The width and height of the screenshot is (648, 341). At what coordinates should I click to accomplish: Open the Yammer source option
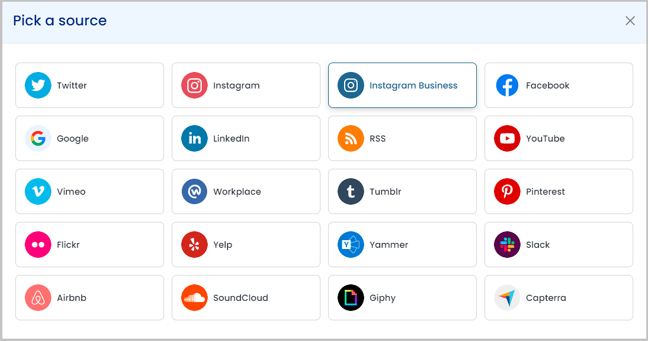click(402, 245)
